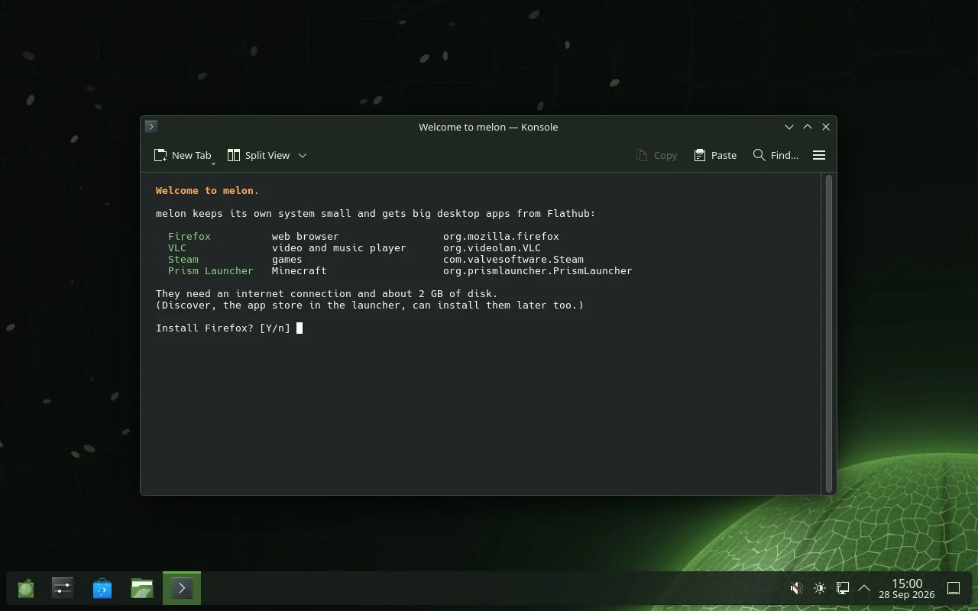Image resolution: width=978 pixels, height=611 pixels.
Task: Open the Find search tool
Action: [x=776, y=155]
